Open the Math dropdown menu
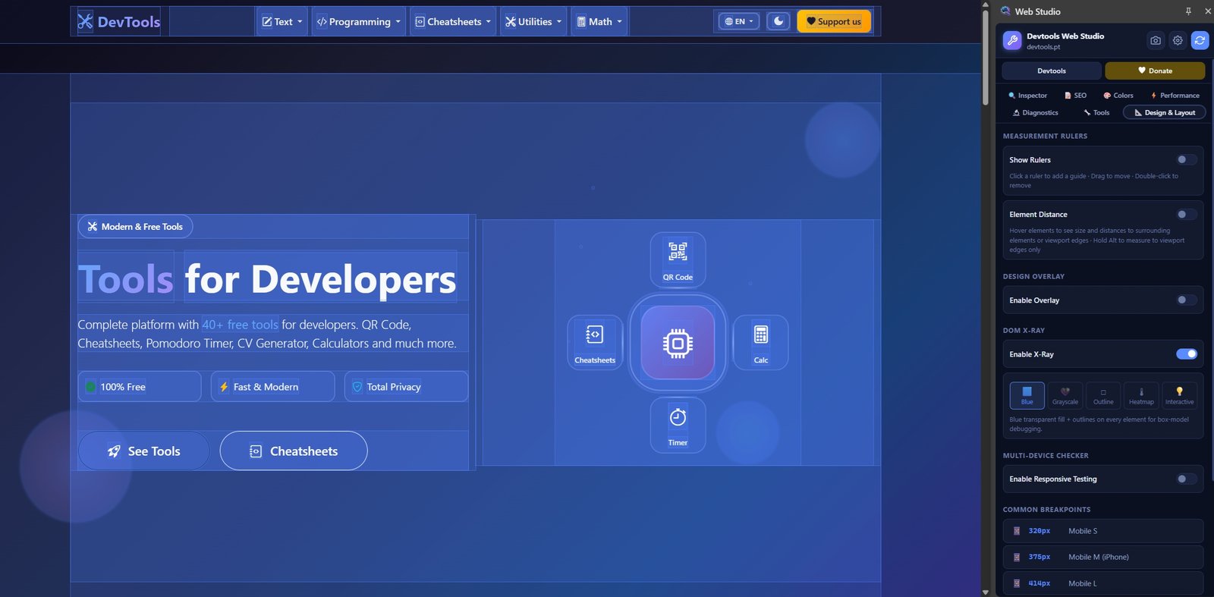 (599, 21)
